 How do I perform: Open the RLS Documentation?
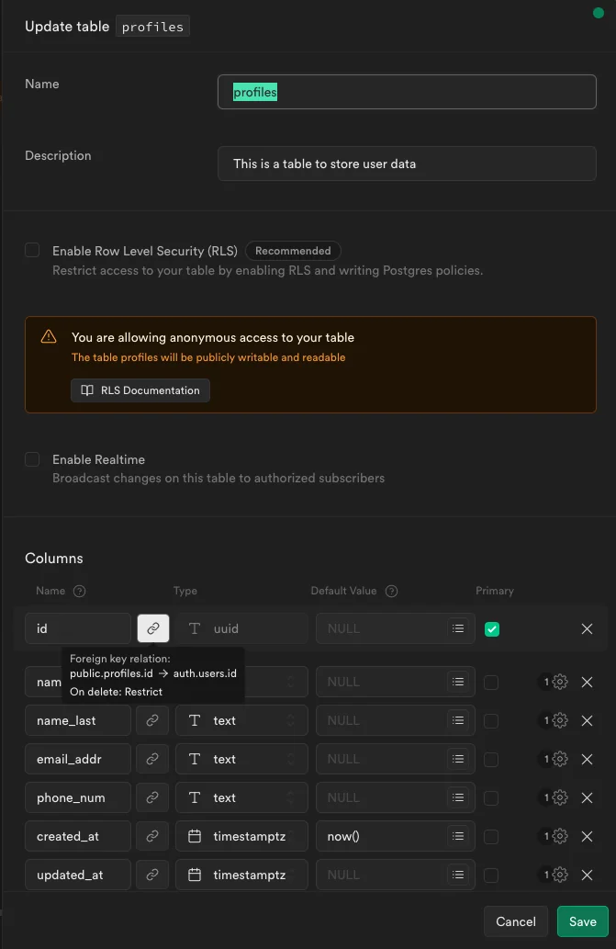(x=140, y=390)
